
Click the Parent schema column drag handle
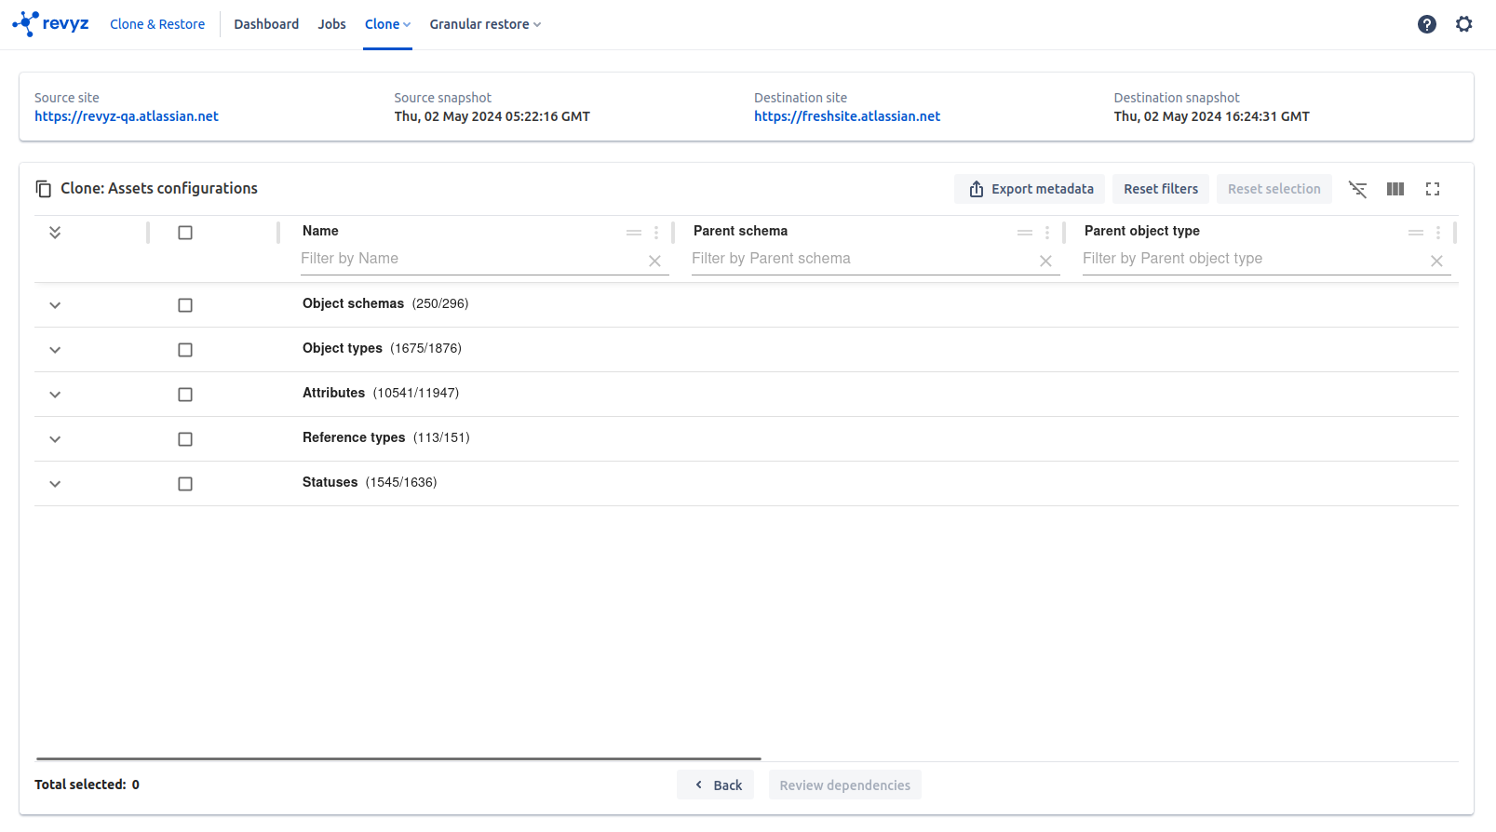pos(1025,233)
